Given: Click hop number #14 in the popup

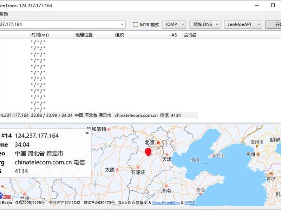Looking at the screenshot, I should click(x=6, y=136).
